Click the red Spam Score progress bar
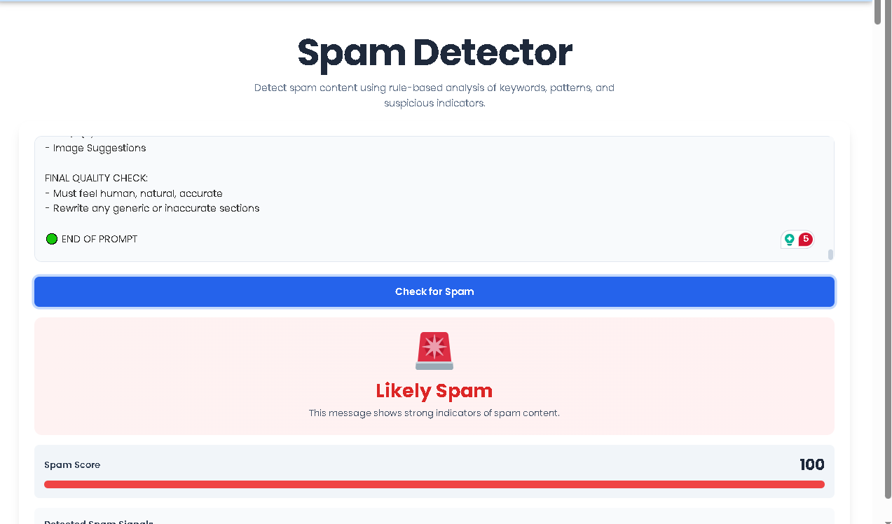The width and height of the screenshot is (892, 524). [x=434, y=483]
